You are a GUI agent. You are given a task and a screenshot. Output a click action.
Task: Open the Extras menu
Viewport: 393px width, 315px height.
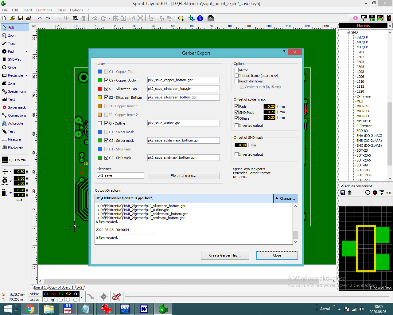61,10
